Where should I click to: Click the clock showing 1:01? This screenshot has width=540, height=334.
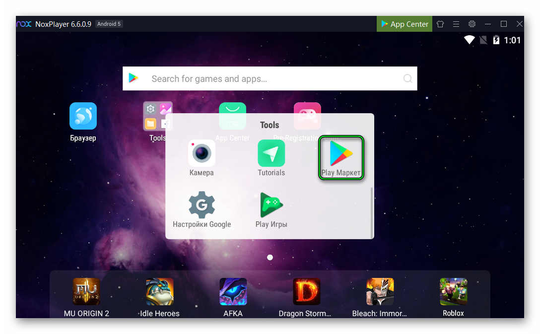[x=512, y=40]
